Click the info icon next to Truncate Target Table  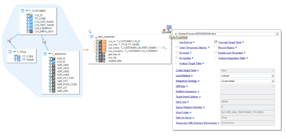pyautogui.click(x=243, y=42)
